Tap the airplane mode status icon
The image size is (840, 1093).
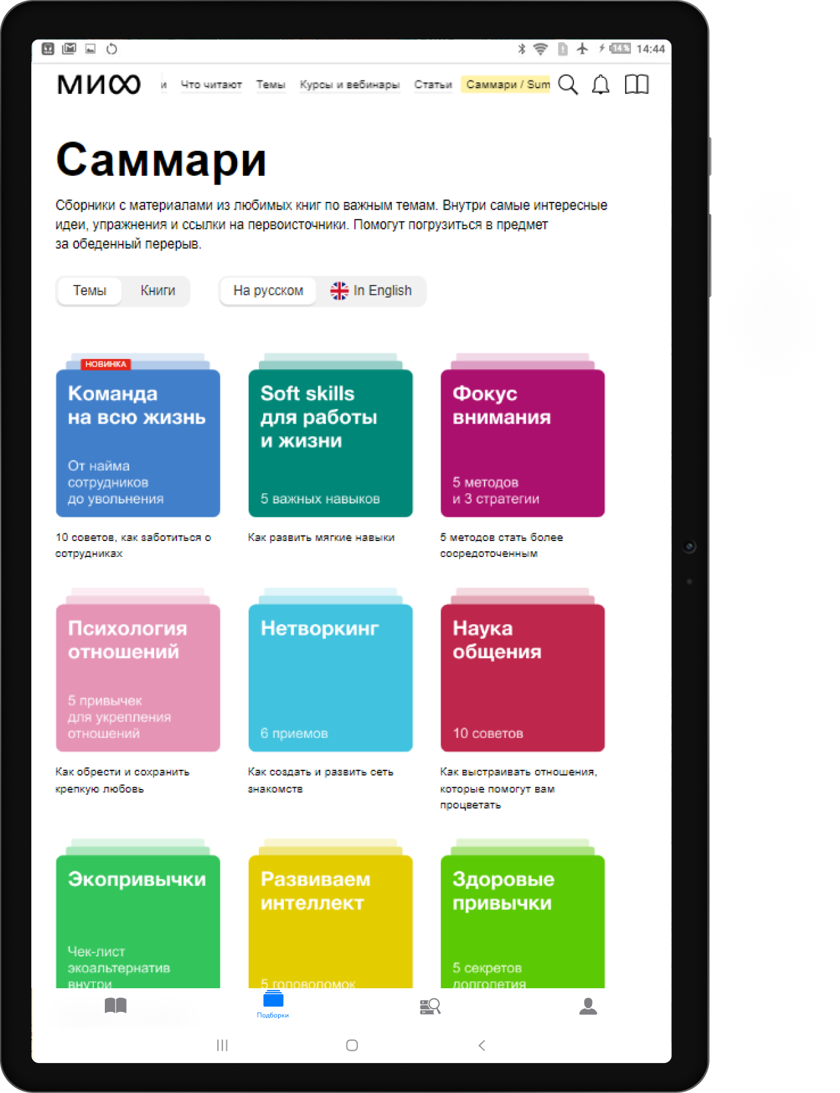point(582,49)
